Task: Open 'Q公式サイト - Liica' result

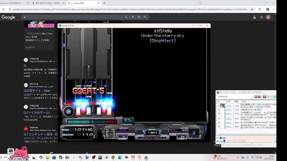Action: click(x=36, y=91)
